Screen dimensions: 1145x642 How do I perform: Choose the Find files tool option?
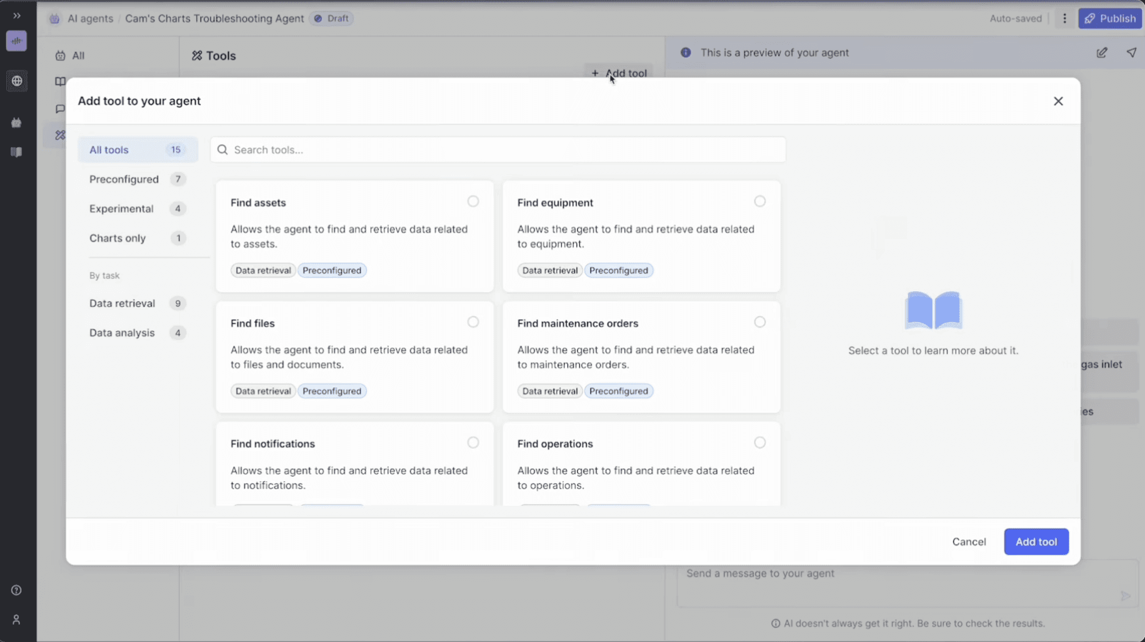tap(473, 322)
